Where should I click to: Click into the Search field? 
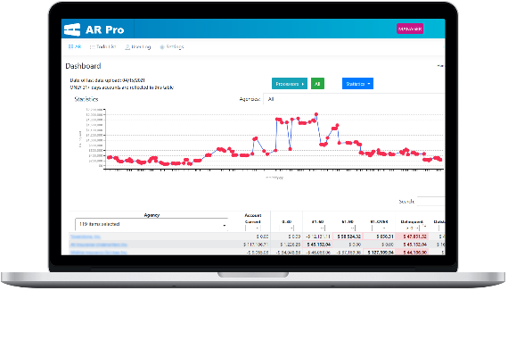coord(430,201)
